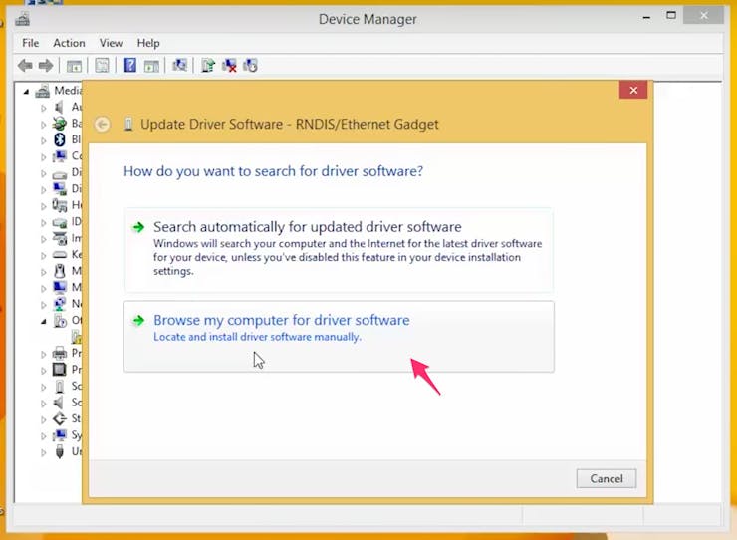Select the System devices icon

point(59,435)
